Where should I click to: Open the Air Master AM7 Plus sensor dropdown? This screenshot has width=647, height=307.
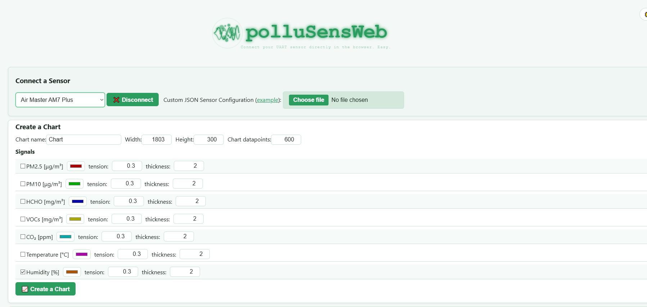pyautogui.click(x=60, y=100)
